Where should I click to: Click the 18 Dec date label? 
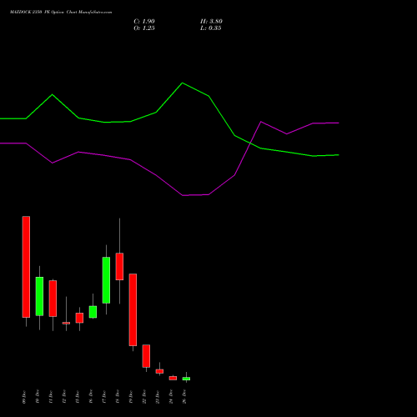(118, 397)
